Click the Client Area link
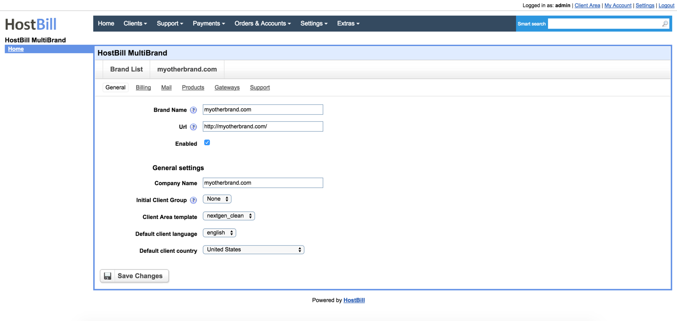 click(x=587, y=5)
